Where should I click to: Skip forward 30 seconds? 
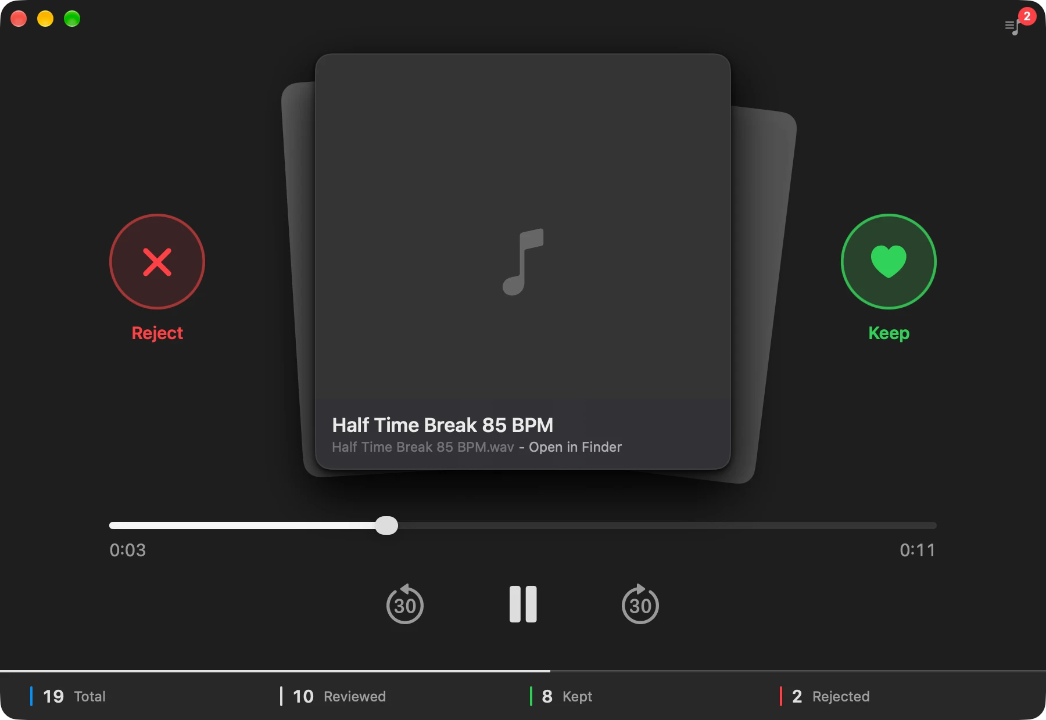point(640,604)
